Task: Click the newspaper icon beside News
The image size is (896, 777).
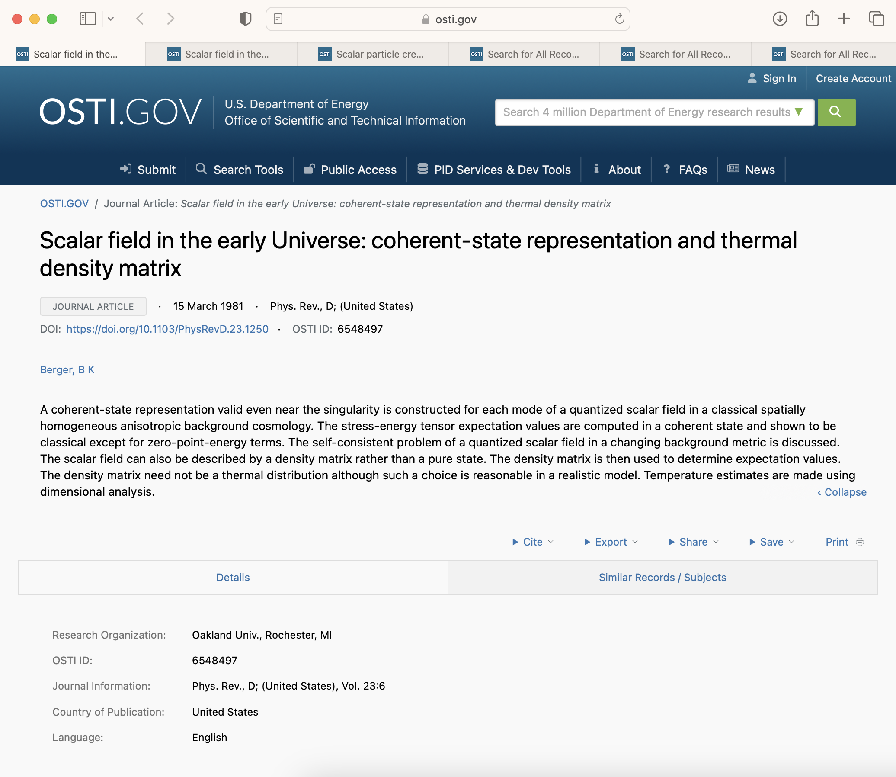Action: click(733, 168)
